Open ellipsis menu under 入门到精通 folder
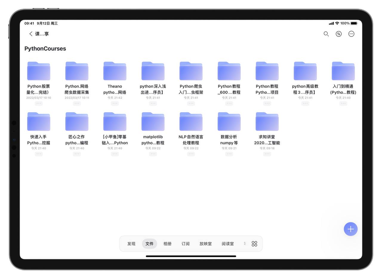 (x=343, y=103)
